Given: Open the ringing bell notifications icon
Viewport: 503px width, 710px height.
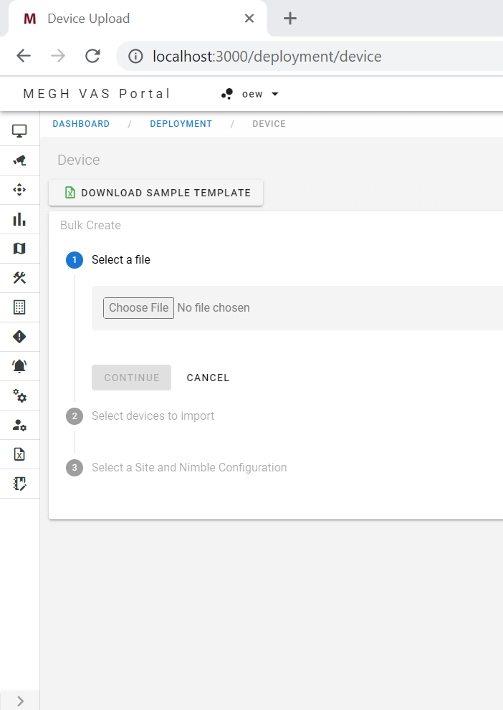Looking at the screenshot, I should 19,366.
